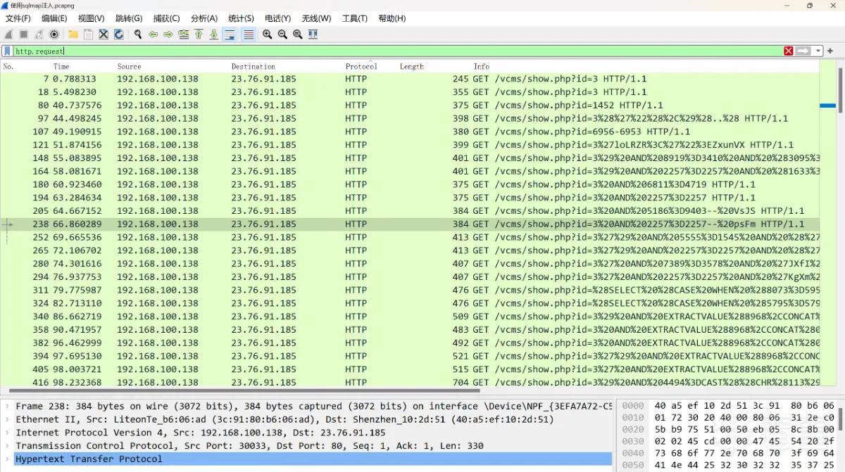Screen dimensions: 845x472
Task: Open the 分析(A) menu
Action: (x=204, y=18)
